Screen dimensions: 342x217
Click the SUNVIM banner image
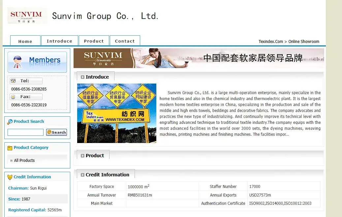199,58
